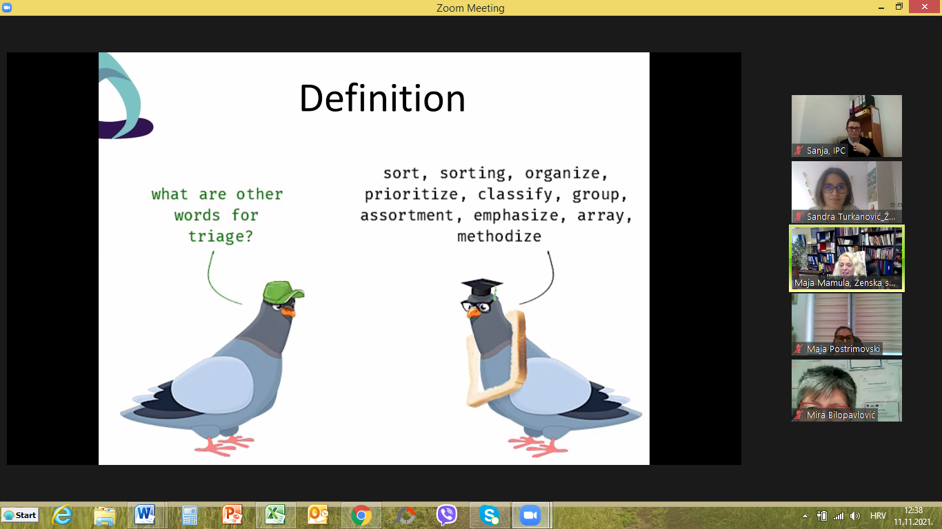942x529 pixels.
Task: Open Internet Explorer from the taskbar
Action: [62, 515]
